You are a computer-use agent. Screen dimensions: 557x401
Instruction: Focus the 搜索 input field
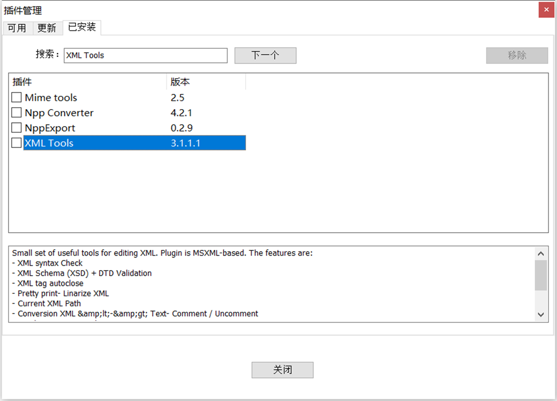tap(145, 56)
